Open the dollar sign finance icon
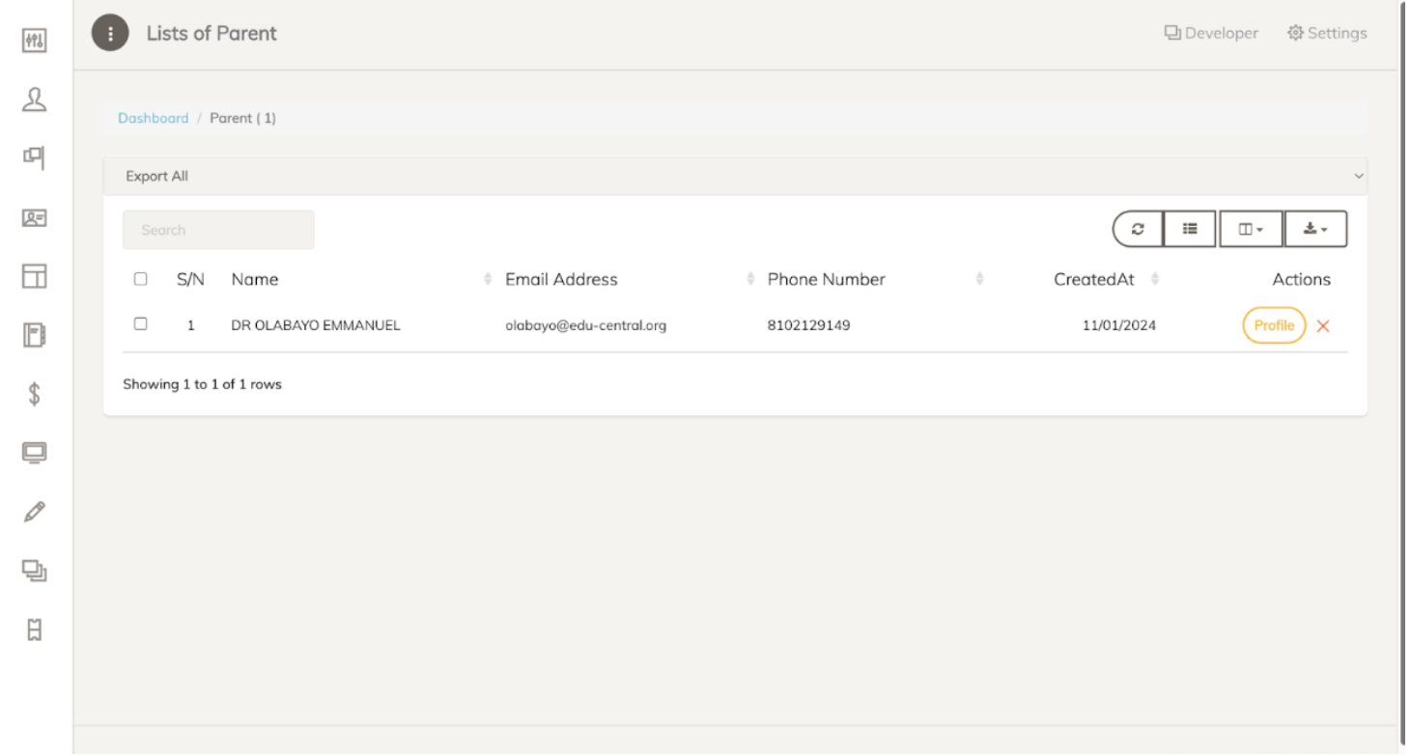The image size is (1411, 756). click(35, 394)
